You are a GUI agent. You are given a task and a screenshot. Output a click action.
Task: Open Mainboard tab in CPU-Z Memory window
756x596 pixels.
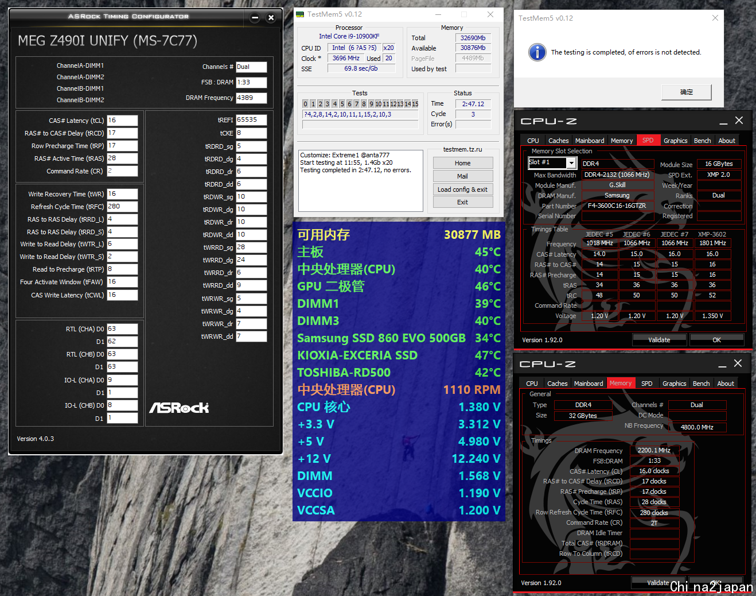589,384
